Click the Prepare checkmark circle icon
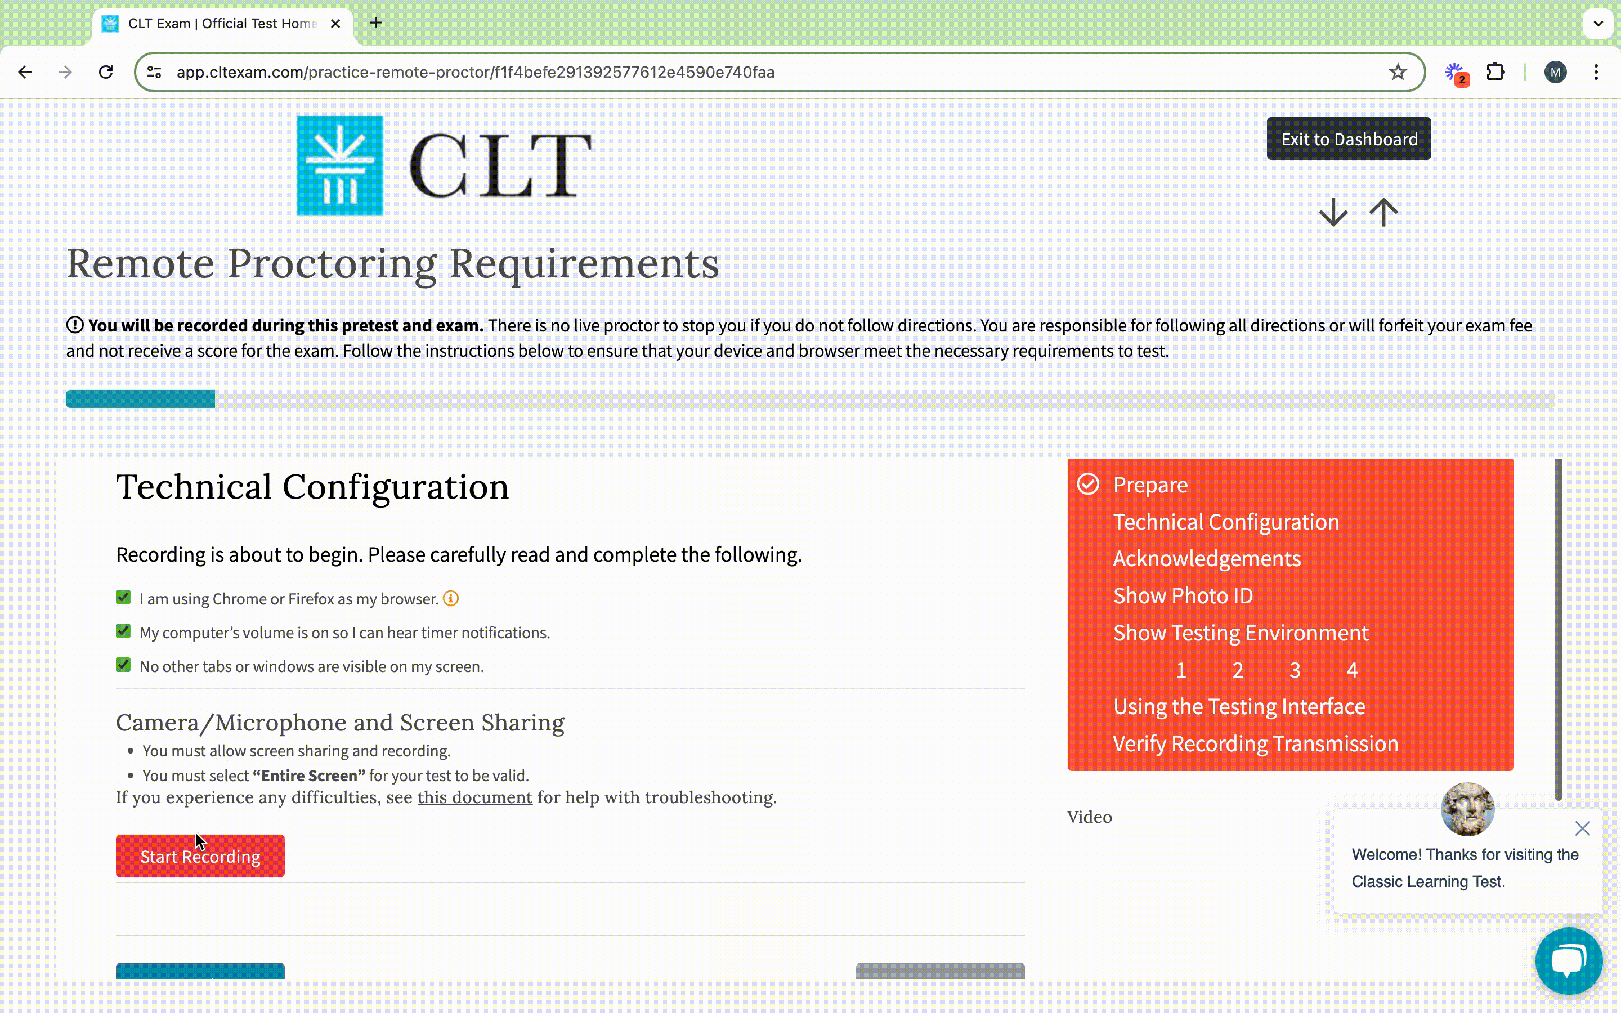 click(1086, 483)
